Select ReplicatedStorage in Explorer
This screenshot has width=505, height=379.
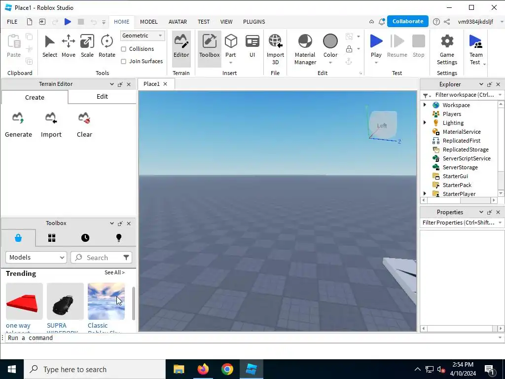point(466,149)
